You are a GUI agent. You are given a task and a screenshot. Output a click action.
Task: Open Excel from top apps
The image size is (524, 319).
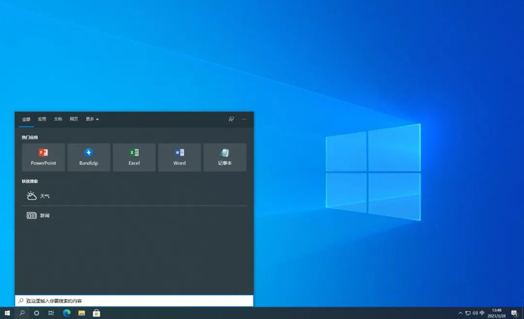point(134,157)
